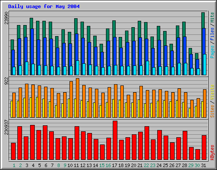The height and width of the screenshot is (170, 217).
Task: Select day 5 on the x-axis
Action: (x=39, y=165)
